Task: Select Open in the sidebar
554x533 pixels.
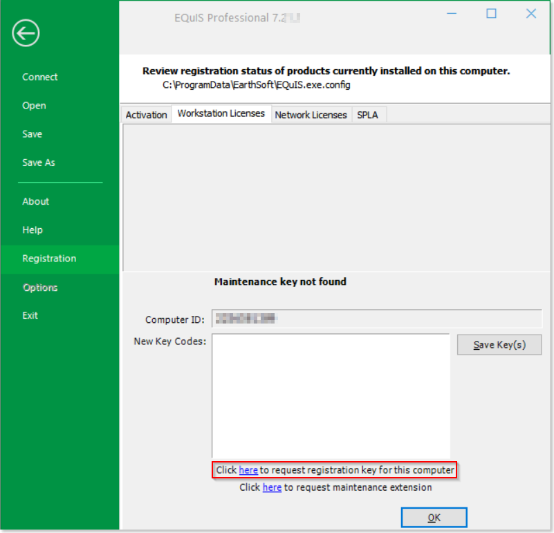Action: click(x=34, y=106)
